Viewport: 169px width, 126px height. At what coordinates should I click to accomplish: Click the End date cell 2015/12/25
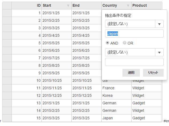pyautogui.click(x=86, y=95)
